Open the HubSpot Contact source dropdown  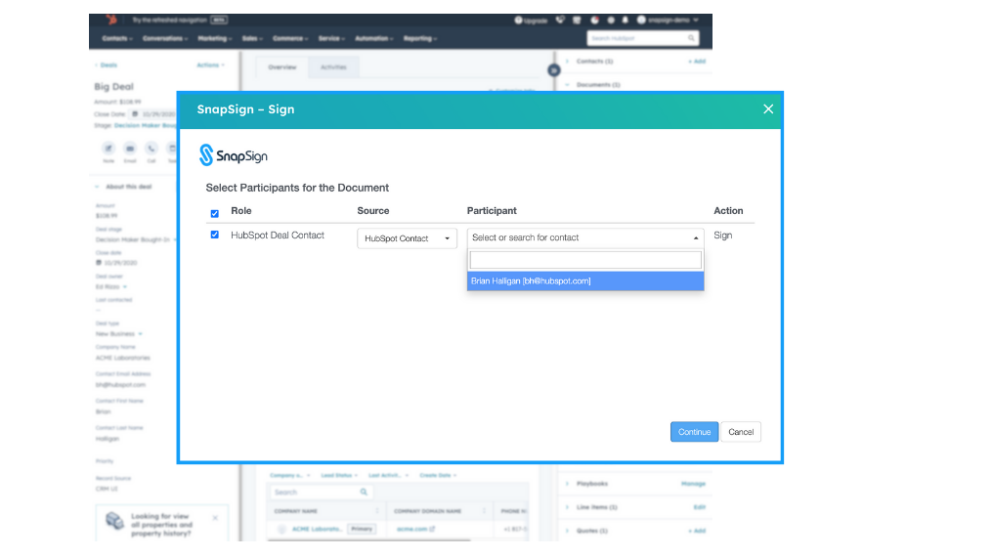click(407, 238)
